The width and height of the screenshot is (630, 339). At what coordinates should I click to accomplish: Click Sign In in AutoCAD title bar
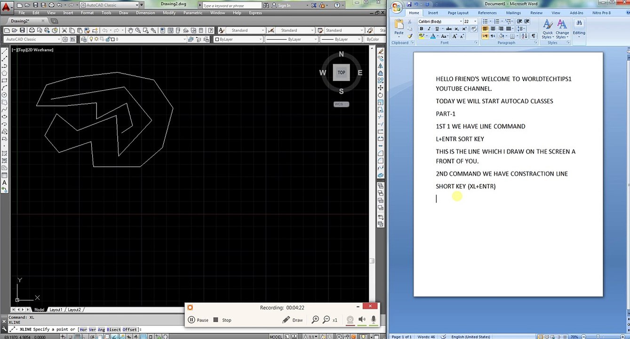(x=284, y=6)
